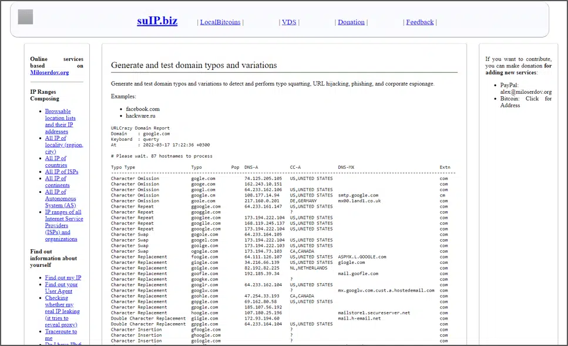568x346 pixels.
Task: Click the goohle.com typo entry
Action: (204, 296)
